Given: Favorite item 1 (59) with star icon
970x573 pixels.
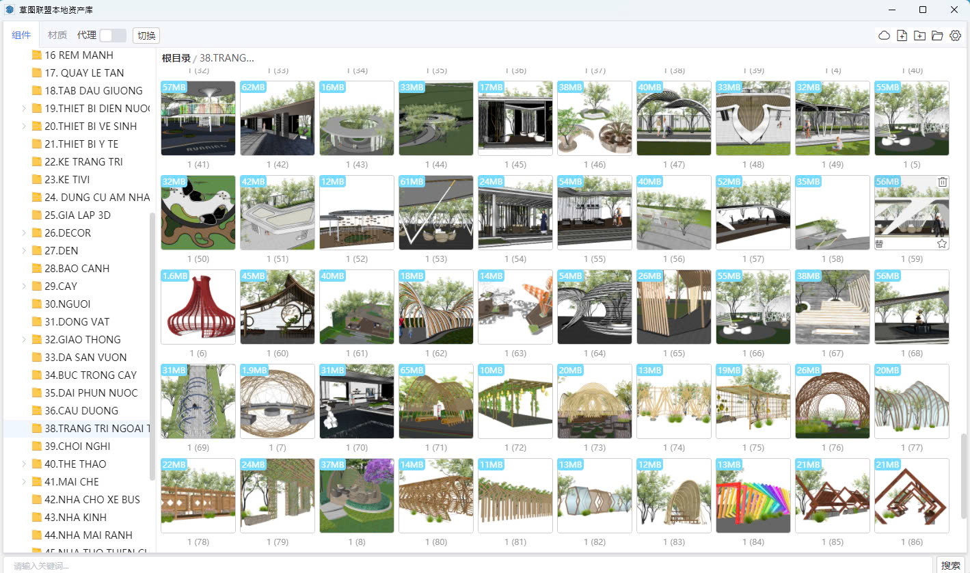Looking at the screenshot, I should tap(942, 243).
